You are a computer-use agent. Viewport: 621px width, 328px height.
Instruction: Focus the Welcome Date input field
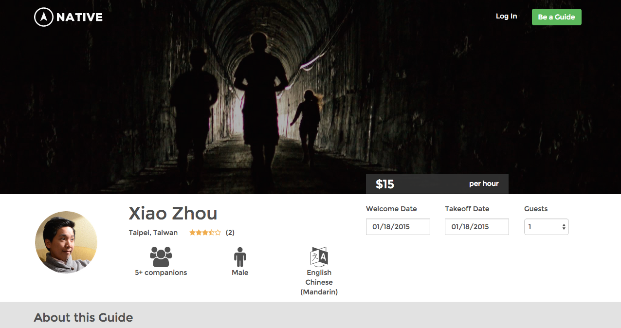click(398, 227)
